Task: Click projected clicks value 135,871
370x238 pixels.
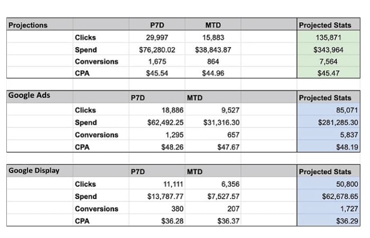Action: tap(328, 37)
